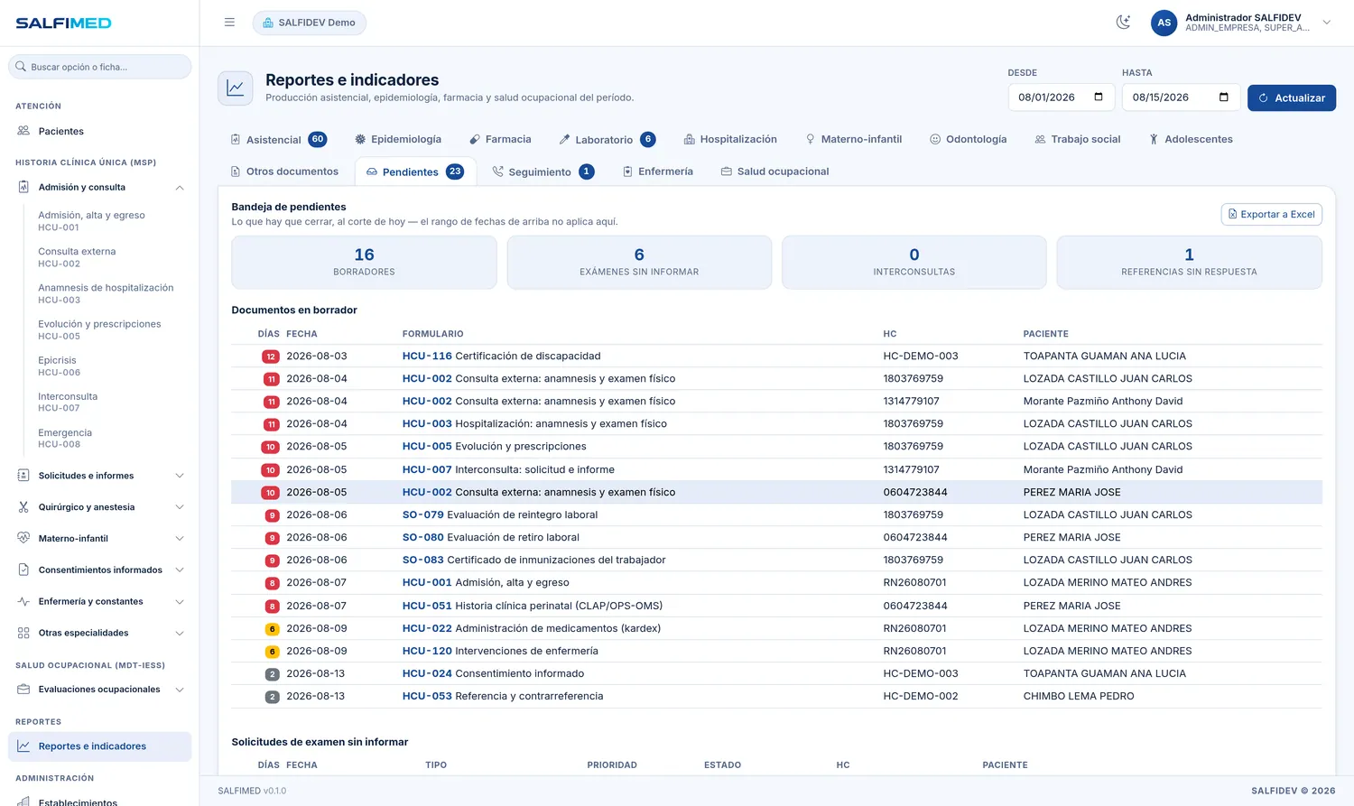Screen dimensions: 1354x806
Task: Open the Hasta date picker calendar icon
Action: 1224,97
